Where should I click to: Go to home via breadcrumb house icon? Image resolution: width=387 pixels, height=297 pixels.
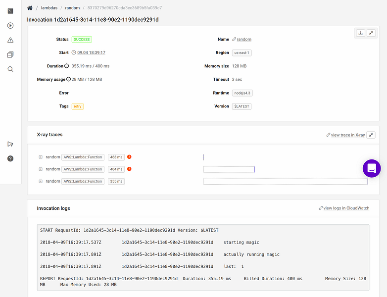30,8
